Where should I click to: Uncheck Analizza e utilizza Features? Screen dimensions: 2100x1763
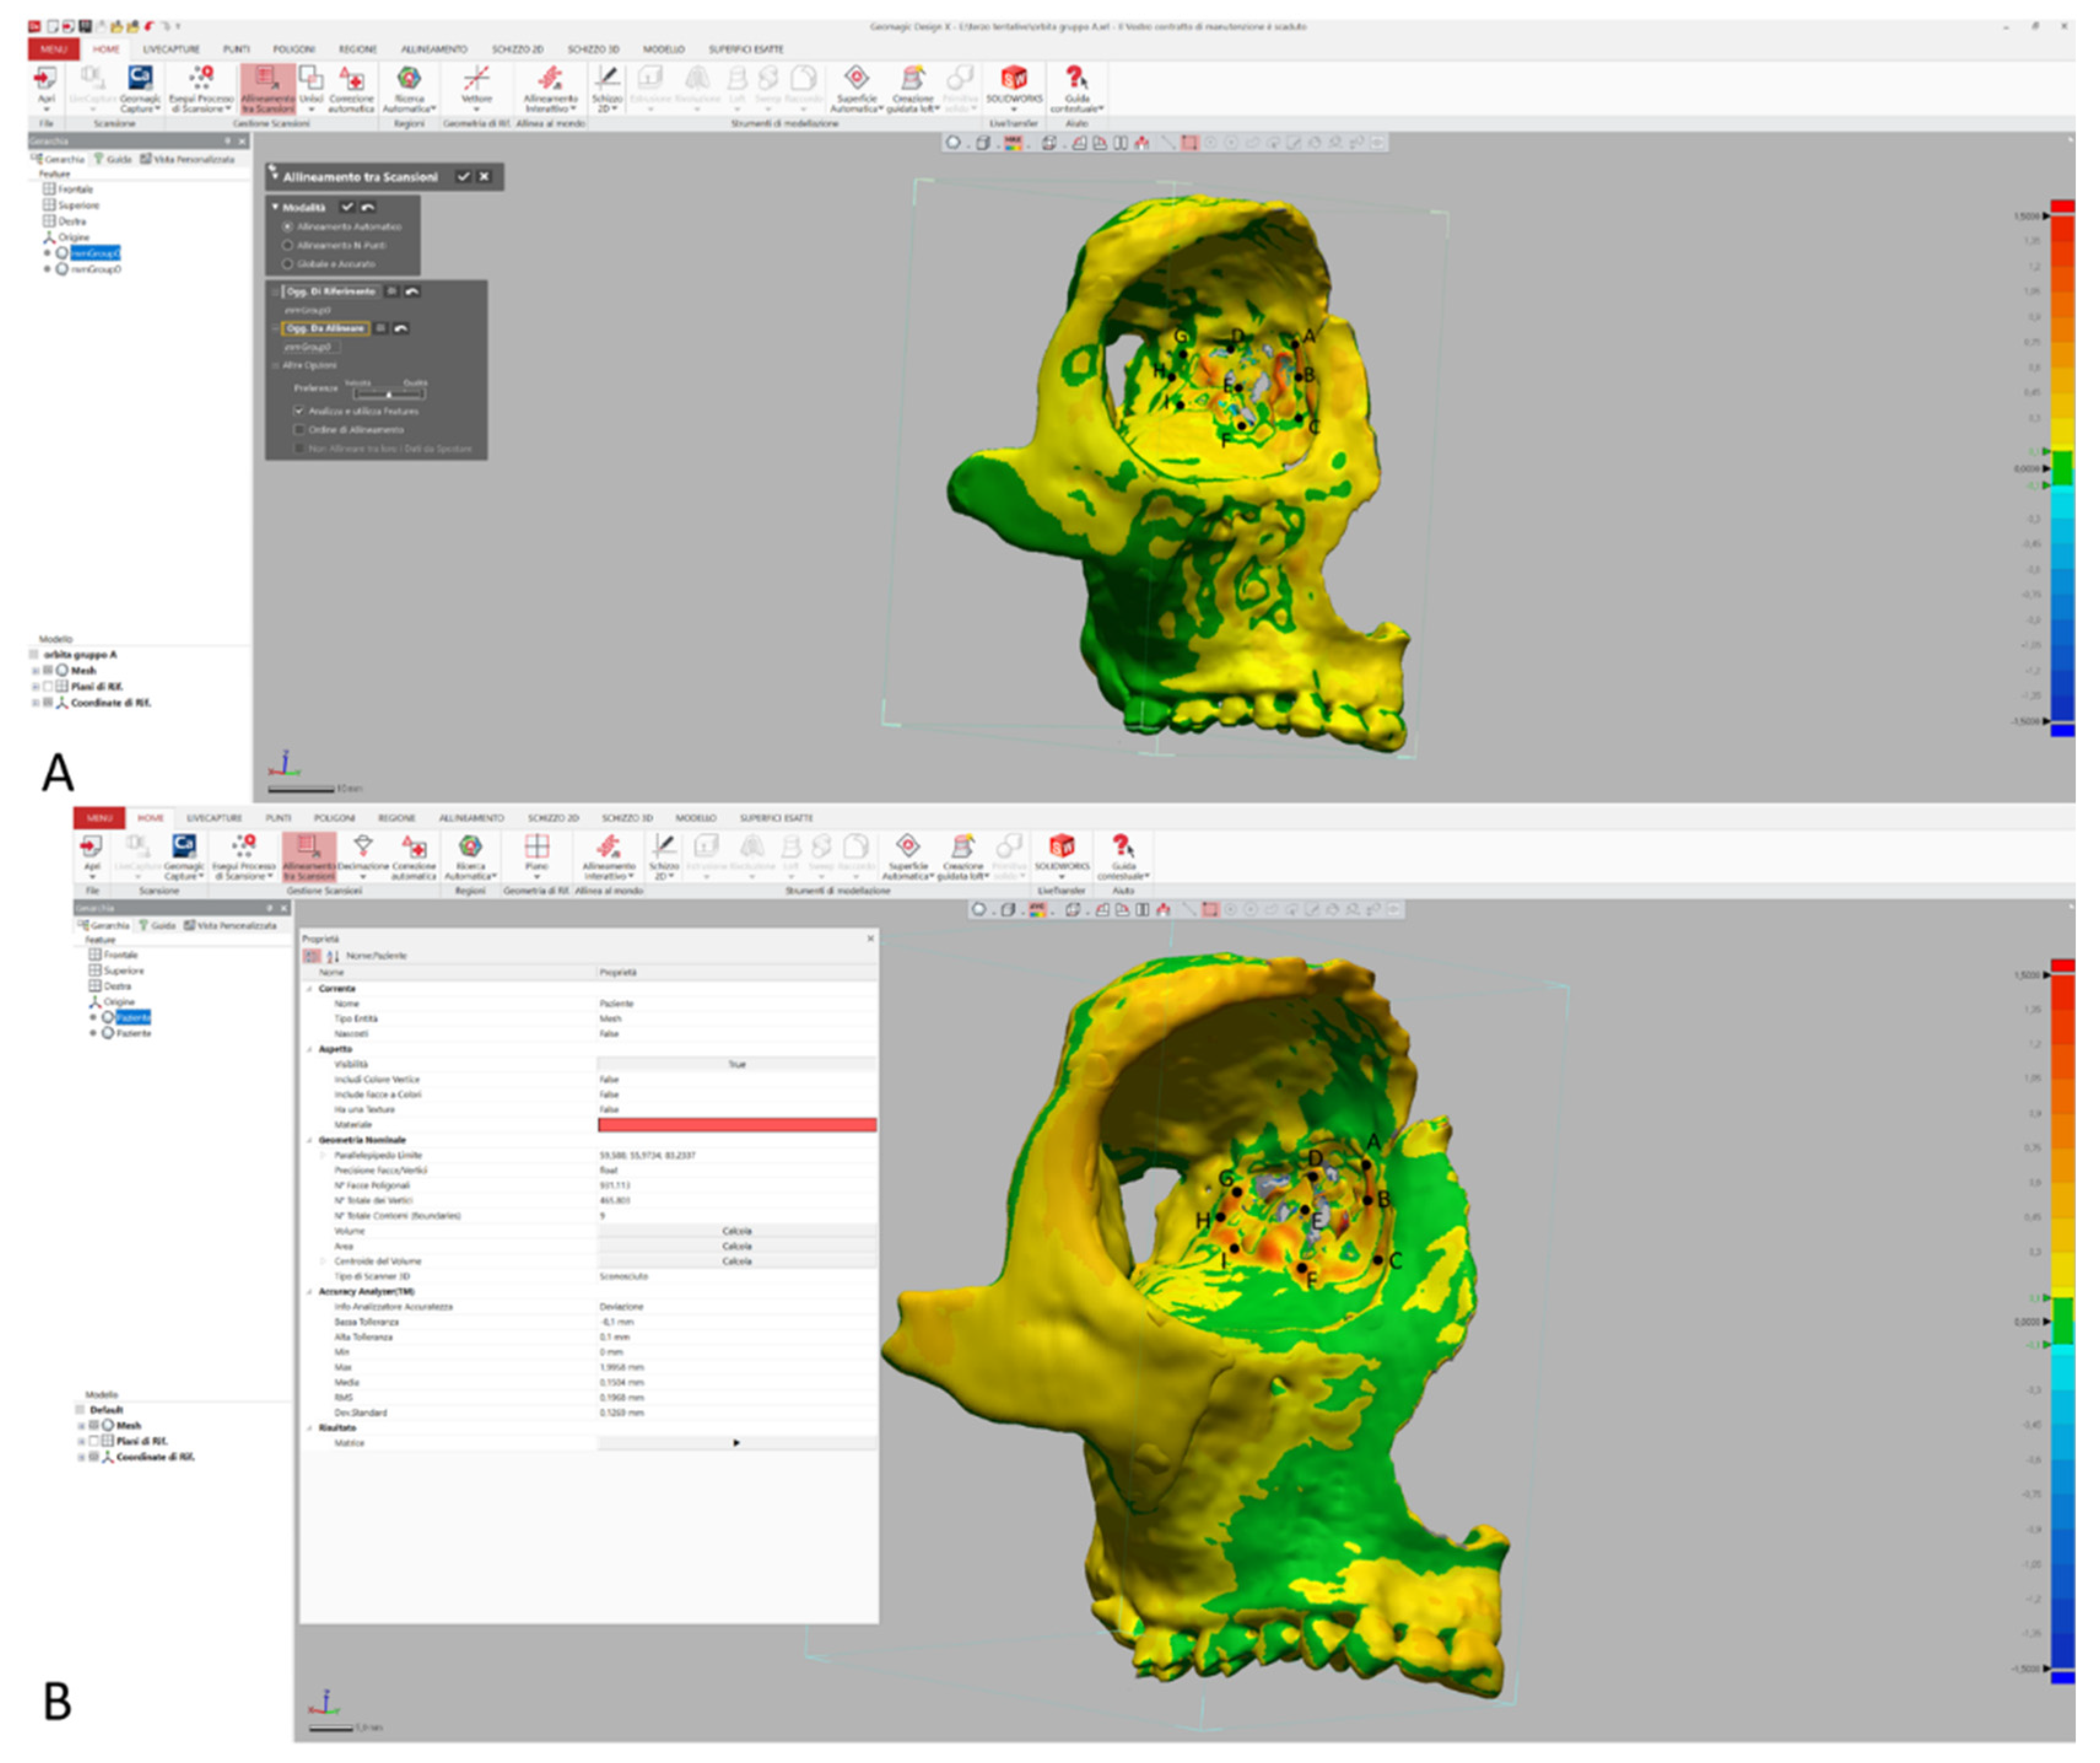299,411
